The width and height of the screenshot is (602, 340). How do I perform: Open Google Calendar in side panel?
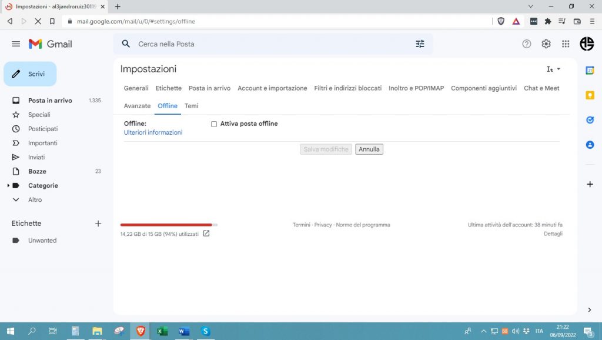point(590,71)
